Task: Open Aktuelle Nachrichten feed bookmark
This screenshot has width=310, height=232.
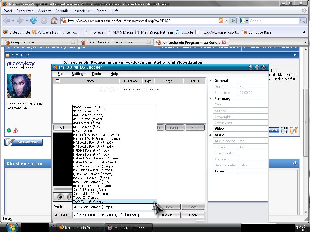Action: pos(54,32)
